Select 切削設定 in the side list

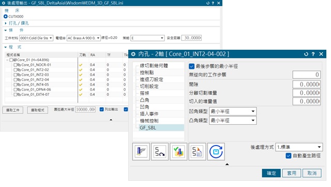(149, 87)
